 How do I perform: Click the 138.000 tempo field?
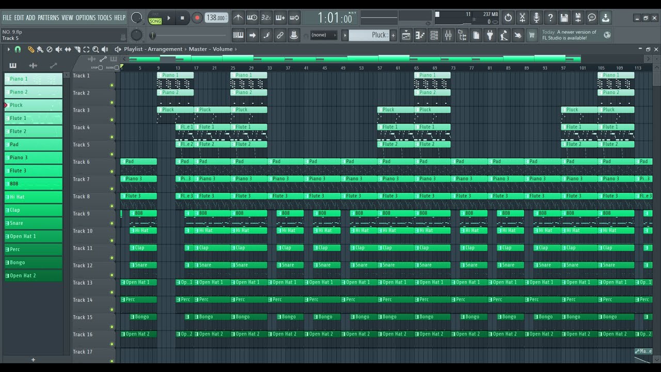pos(216,18)
